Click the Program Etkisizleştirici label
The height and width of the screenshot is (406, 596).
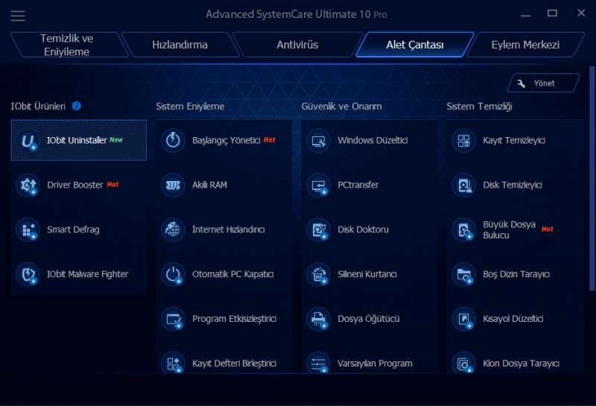click(234, 319)
